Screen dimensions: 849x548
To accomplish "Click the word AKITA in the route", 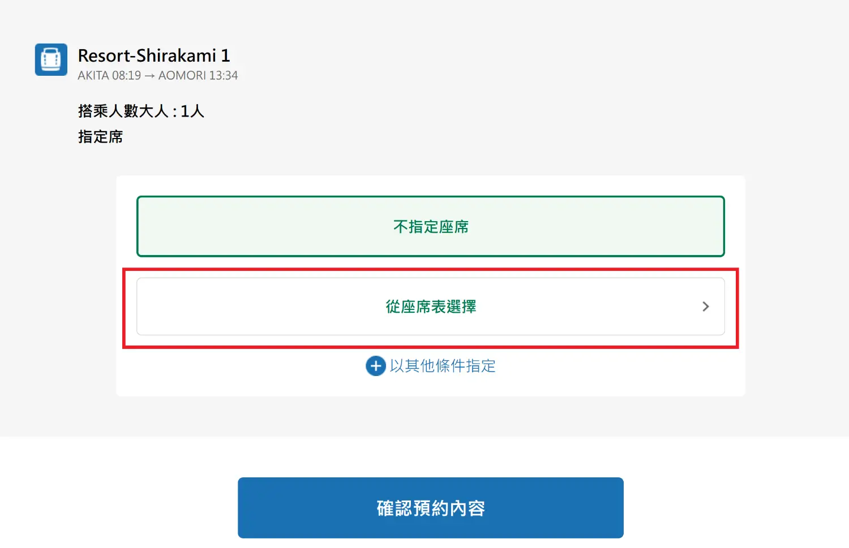I will click(x=93, y=76).
